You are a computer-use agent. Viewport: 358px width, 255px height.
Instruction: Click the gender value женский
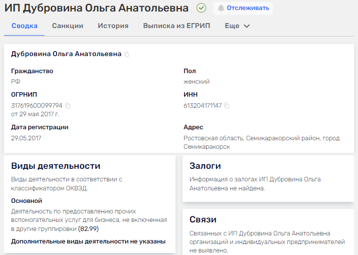(197, 82)
